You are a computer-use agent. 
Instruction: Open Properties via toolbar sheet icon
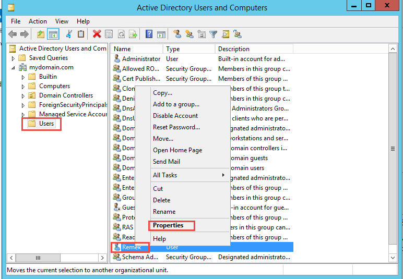coord(109,34)
